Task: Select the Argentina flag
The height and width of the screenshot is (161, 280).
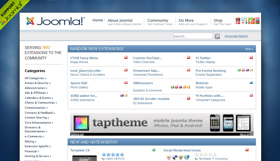Action: (243, 19)
